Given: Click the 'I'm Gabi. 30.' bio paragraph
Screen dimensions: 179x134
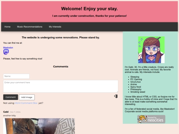Looking at the screenshot, I should click(x=149, y=69).
